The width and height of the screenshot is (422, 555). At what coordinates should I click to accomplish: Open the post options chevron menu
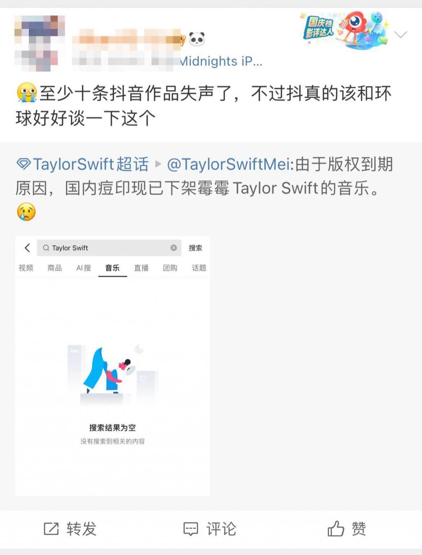(x=400, y=35)
